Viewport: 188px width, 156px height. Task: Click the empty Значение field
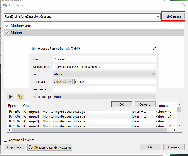pyautogui.click(x=104, y=89)
